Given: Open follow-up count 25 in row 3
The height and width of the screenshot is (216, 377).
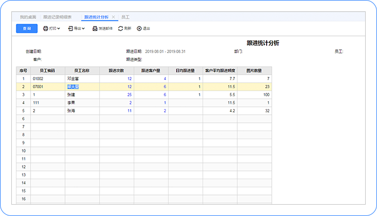Looking at the screenshot, I should coord(130,94).
